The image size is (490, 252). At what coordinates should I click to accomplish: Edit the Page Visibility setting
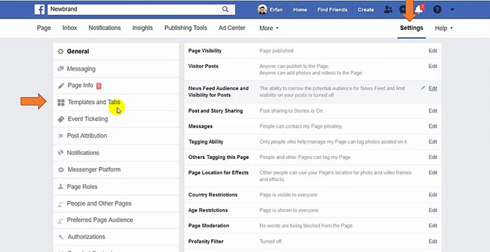[432, 51]
